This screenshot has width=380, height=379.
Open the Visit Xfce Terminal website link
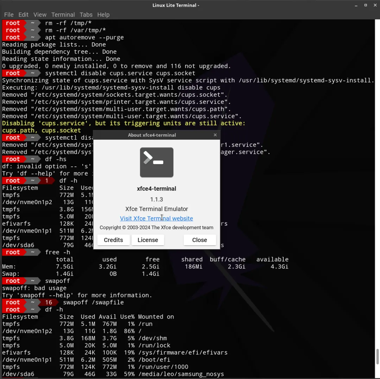pyautogui.click(x=156, y=218)
